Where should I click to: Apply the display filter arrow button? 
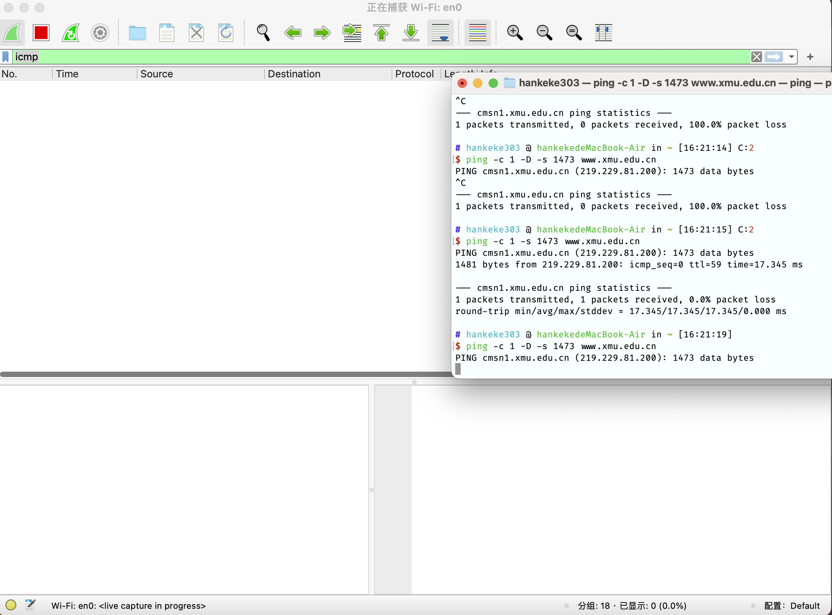coord(774,57)
